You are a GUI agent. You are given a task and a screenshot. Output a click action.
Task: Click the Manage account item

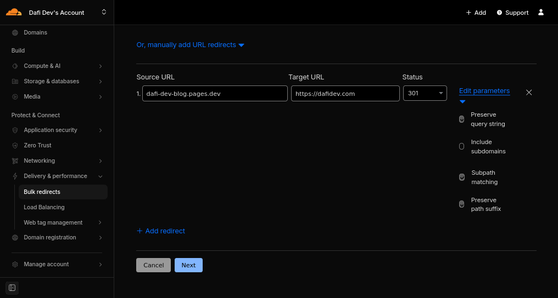coord(46,264)
